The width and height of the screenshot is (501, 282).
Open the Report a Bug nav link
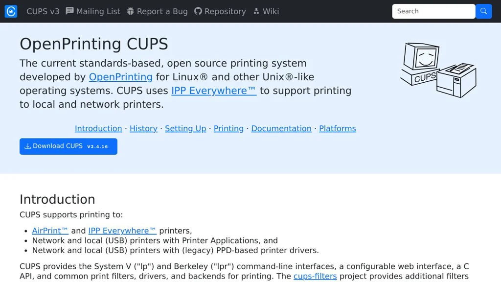[x=157, y=11]
